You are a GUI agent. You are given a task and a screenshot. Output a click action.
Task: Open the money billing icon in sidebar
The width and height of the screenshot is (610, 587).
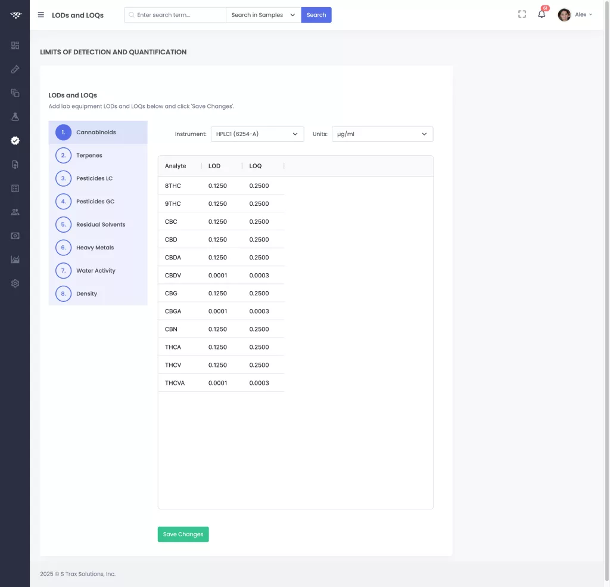15,236
